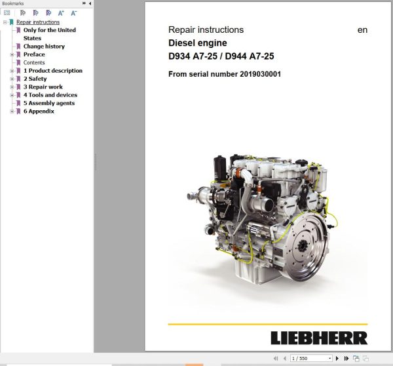This screenshot has width=393, height=366.
Task: Select the 6 Appendix bookmark
Action: pos(39,112)
